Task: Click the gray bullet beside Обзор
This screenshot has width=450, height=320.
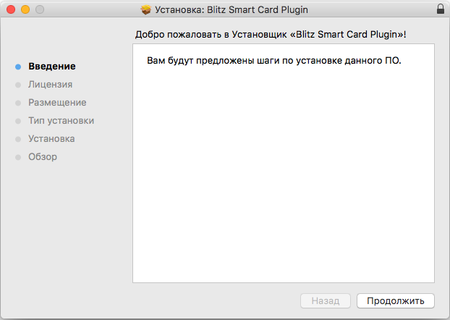Action: pos(18,157)
